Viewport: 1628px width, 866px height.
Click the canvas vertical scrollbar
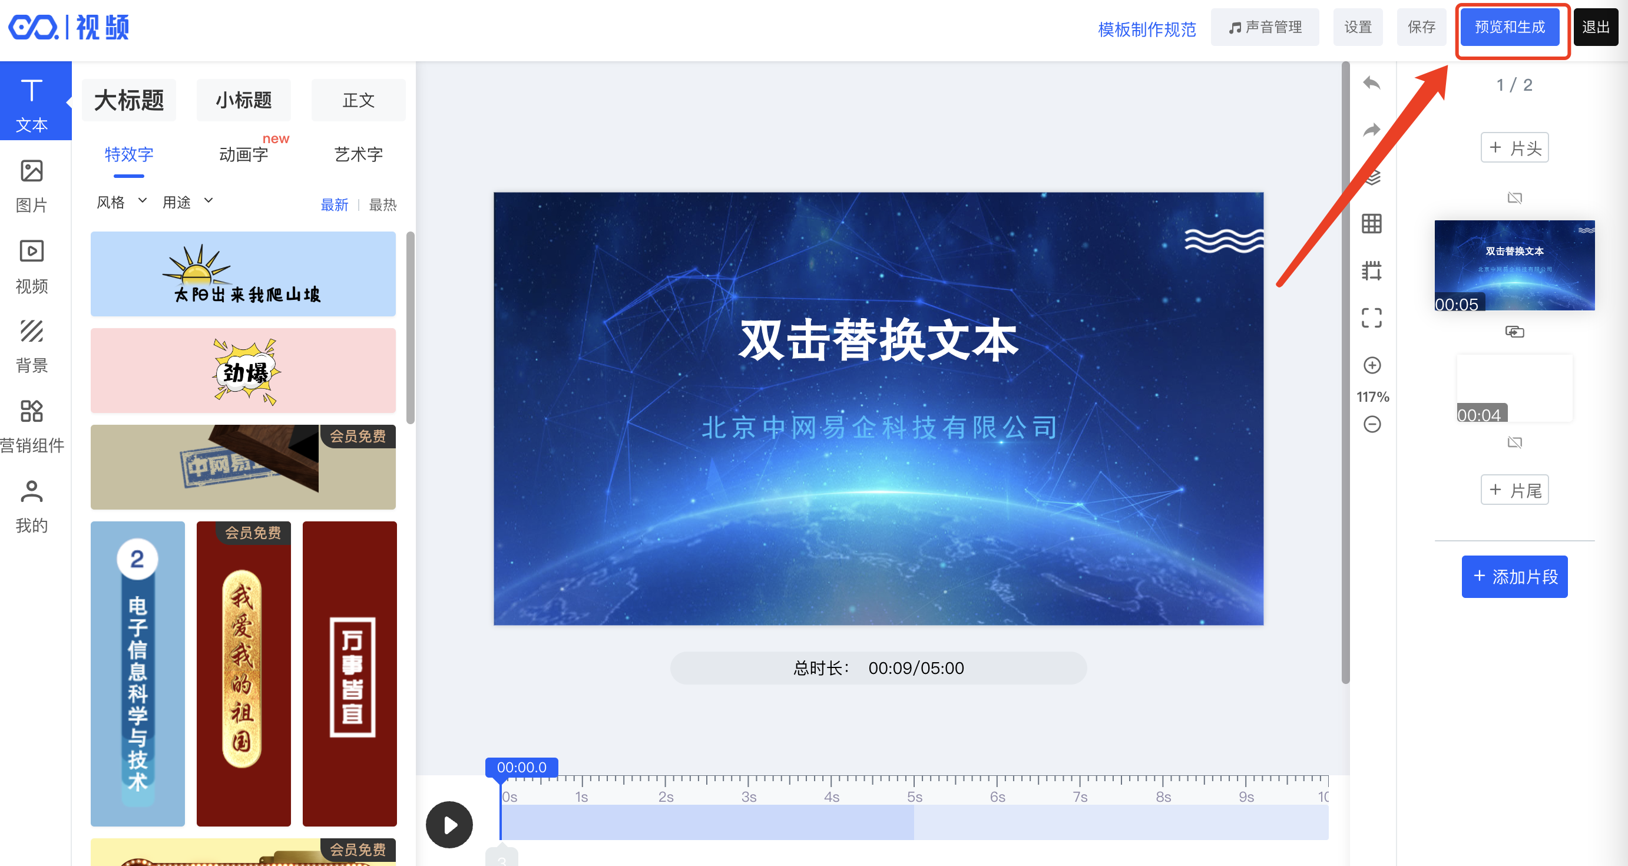[x=1345, y=373]
